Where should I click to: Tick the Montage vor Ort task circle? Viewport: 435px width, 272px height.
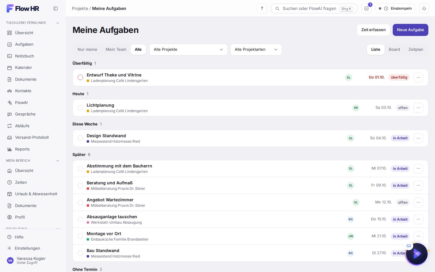coord(80,236)
